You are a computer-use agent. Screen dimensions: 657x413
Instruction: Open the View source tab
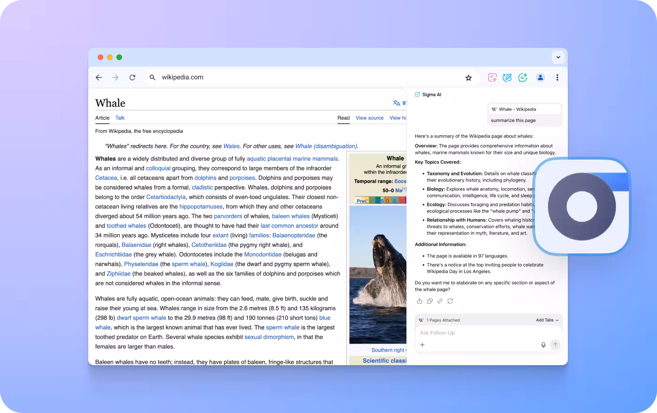coord(369,118)
